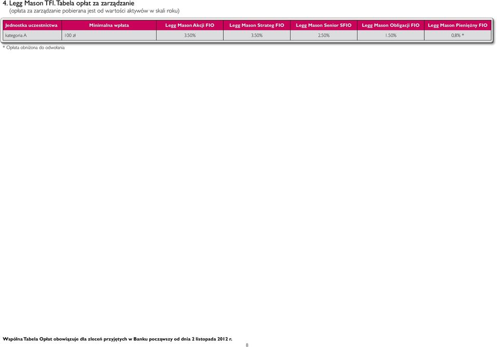Click cell '1.50%'
497x347 pixels.
391,36
